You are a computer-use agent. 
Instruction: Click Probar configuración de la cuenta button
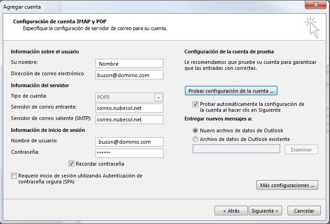point(231,91)
